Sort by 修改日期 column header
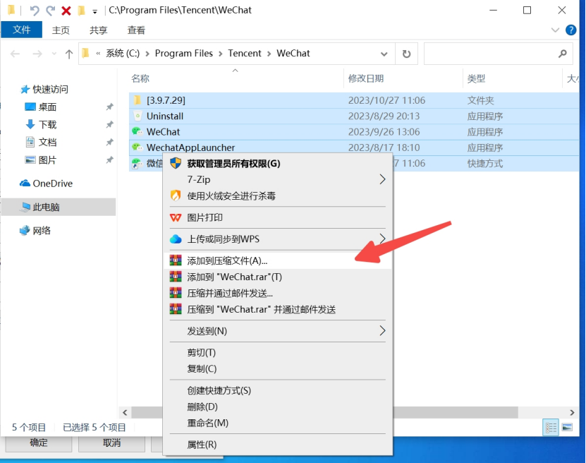Screen dimensions: 586x463 (365, 78)
